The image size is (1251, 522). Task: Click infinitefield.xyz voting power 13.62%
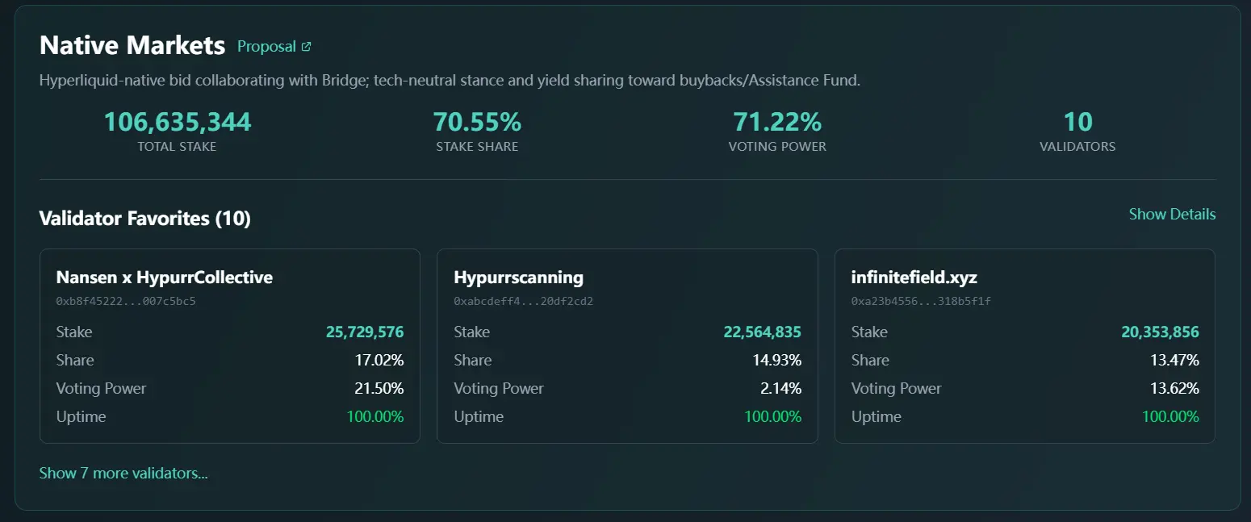point(1176,388)
